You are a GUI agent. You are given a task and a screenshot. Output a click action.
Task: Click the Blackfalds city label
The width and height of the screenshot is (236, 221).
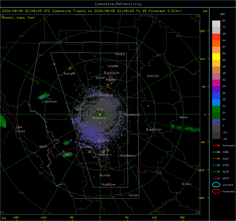coord(111,73)
